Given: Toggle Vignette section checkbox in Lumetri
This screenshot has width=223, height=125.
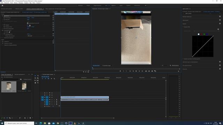Looking at the screenshot, I should [220, 69].
